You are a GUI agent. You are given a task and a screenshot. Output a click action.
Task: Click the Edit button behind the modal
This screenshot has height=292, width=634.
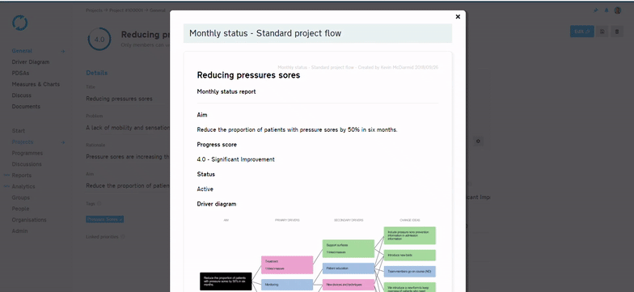(x=582, y=32)
